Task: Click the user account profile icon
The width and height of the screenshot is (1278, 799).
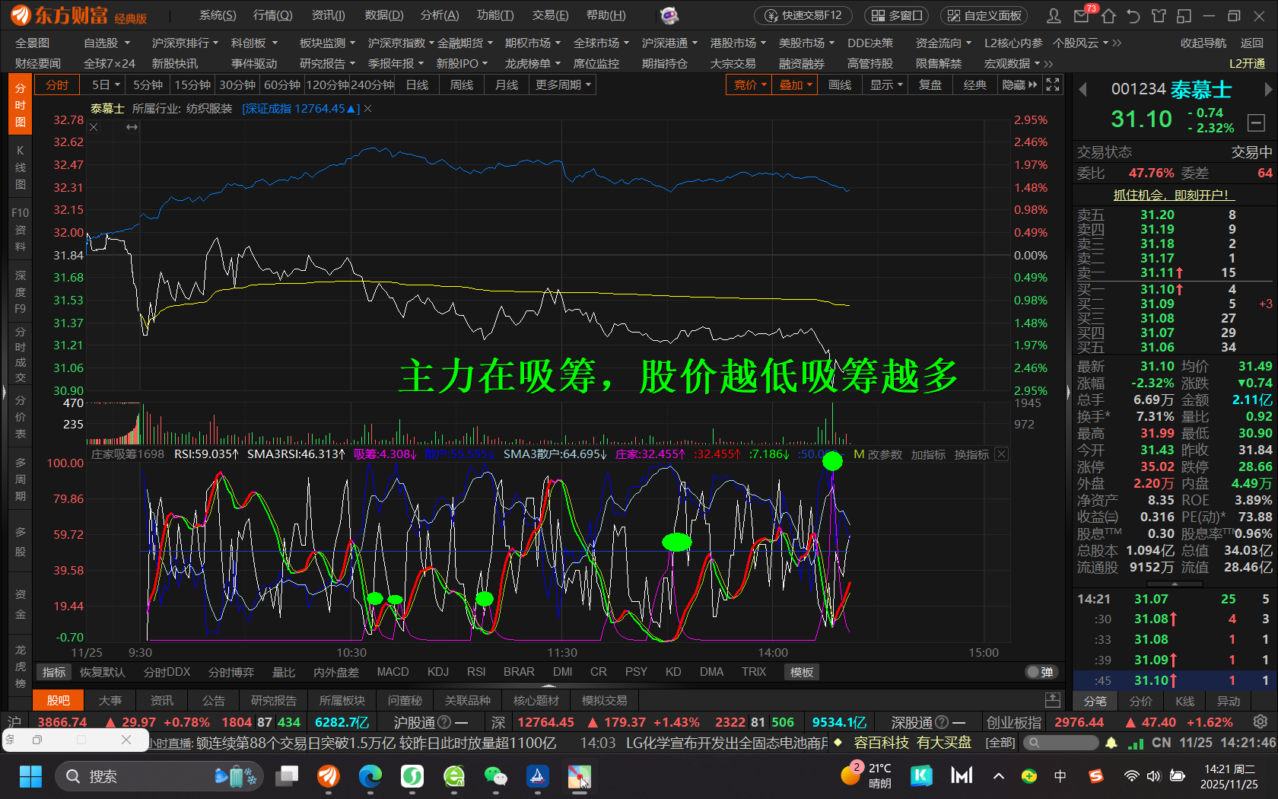Action: pos(1054,16)
